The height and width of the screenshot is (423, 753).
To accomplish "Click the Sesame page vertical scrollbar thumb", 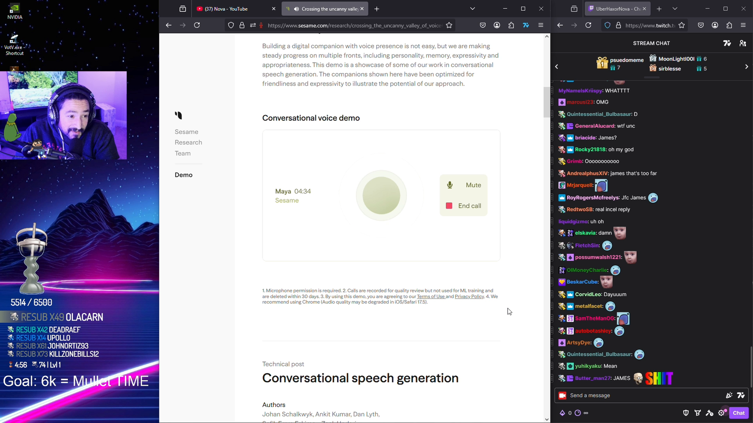I will [x=546, y=102].
